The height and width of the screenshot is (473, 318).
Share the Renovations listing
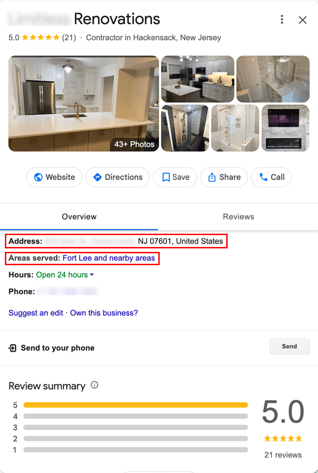click(x=224, y=177)
